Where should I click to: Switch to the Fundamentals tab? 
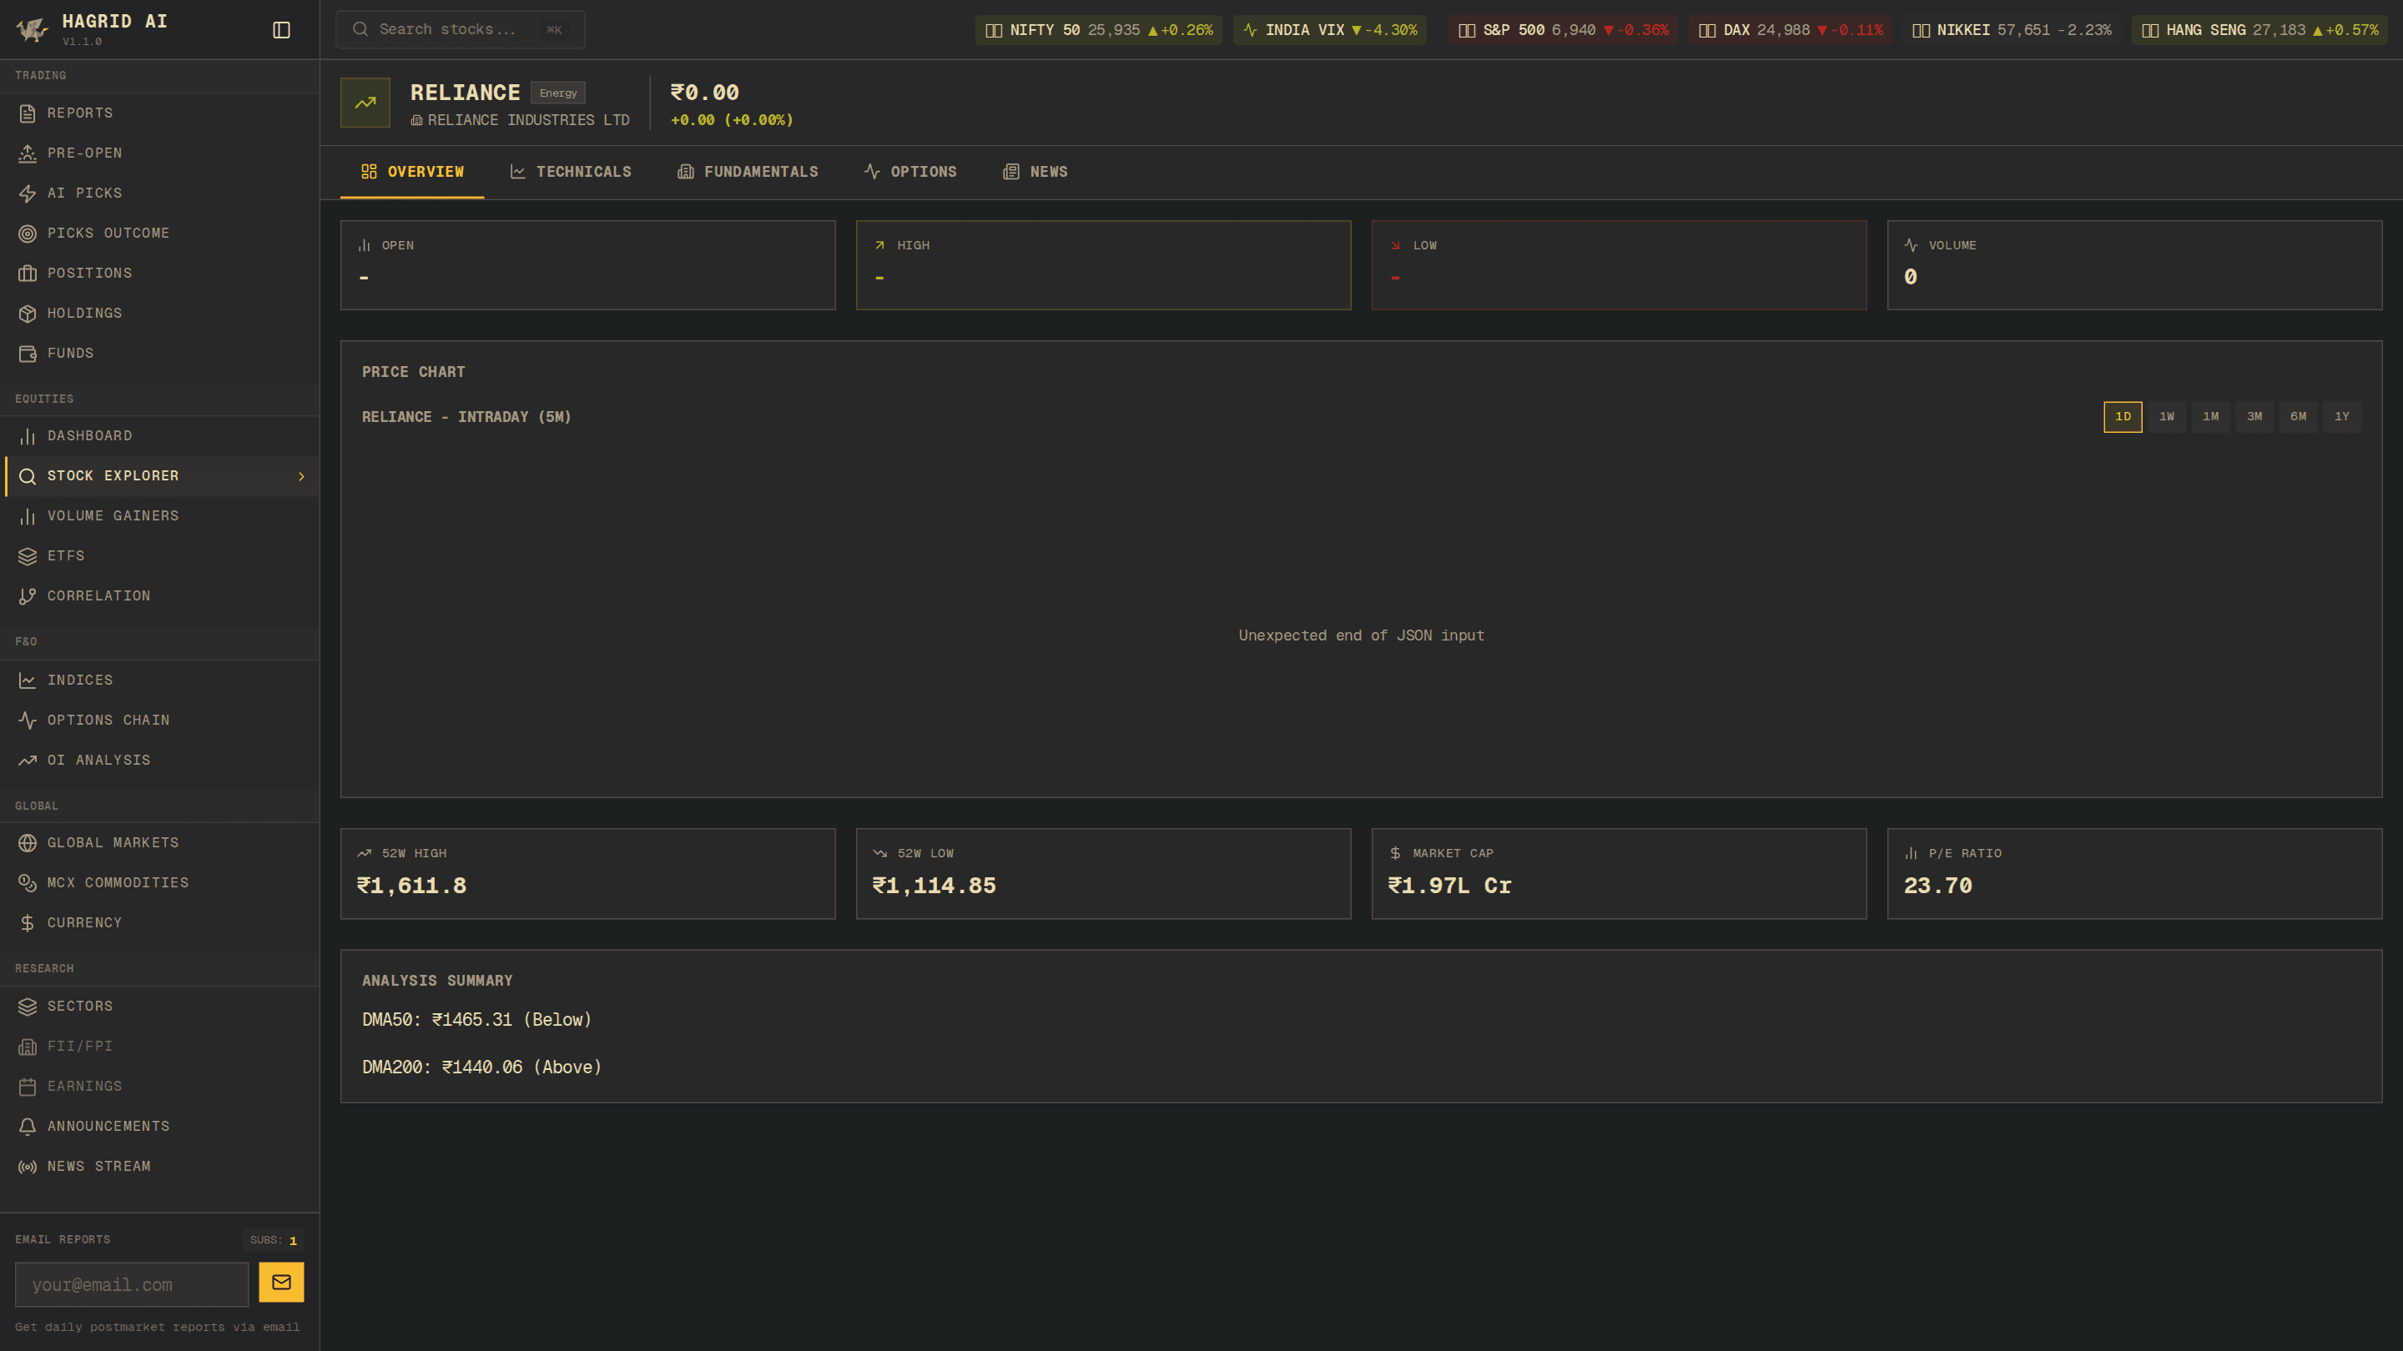[x=748, y=172]
